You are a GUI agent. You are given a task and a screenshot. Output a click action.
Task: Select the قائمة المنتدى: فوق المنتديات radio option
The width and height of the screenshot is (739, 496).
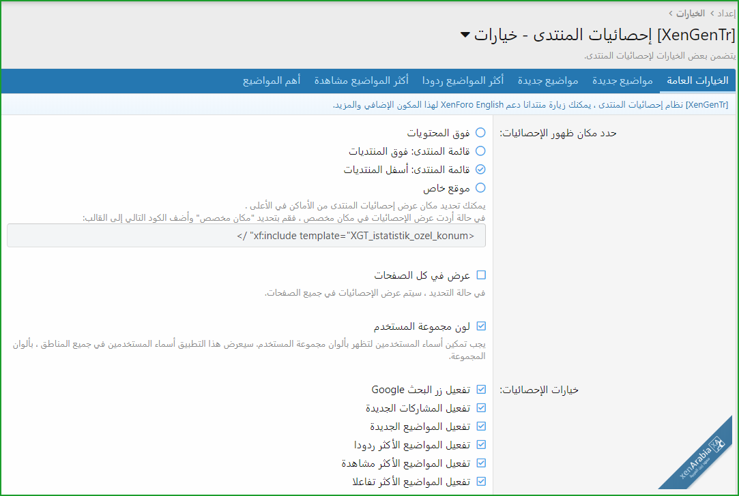(480, 151)
